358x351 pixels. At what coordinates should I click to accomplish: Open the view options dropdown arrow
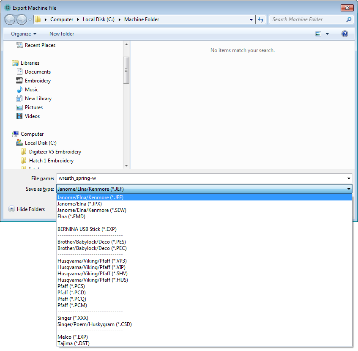327,34
